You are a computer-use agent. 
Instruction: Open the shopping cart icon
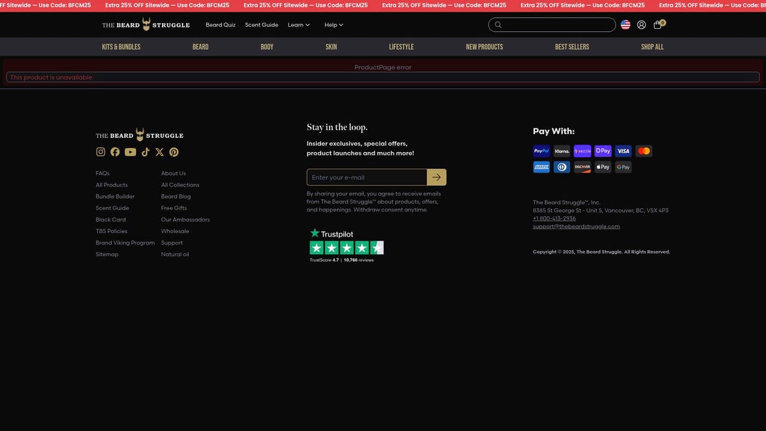[x=658, y=25]
